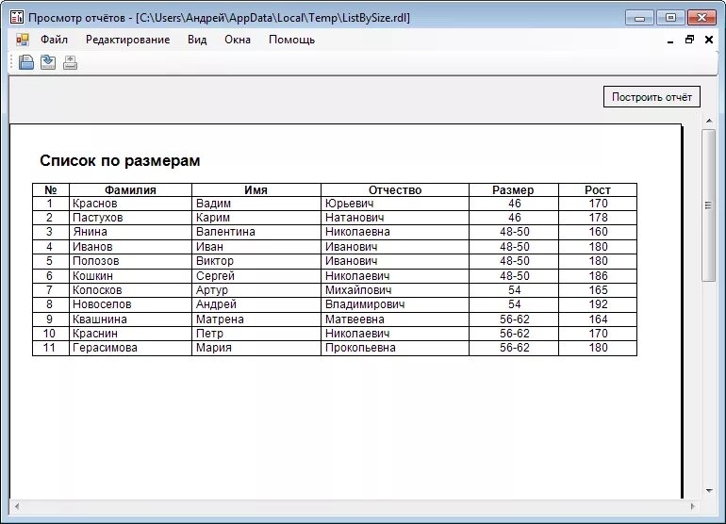The height and width of the screenshot is (524, 726).
Task: Open the Редактирование menu
Action: [x=128, y=40]
